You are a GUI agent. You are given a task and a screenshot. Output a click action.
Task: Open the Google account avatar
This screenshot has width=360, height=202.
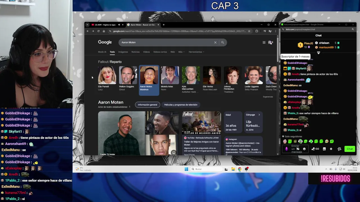pyautogui.click(x=271, y=42)
